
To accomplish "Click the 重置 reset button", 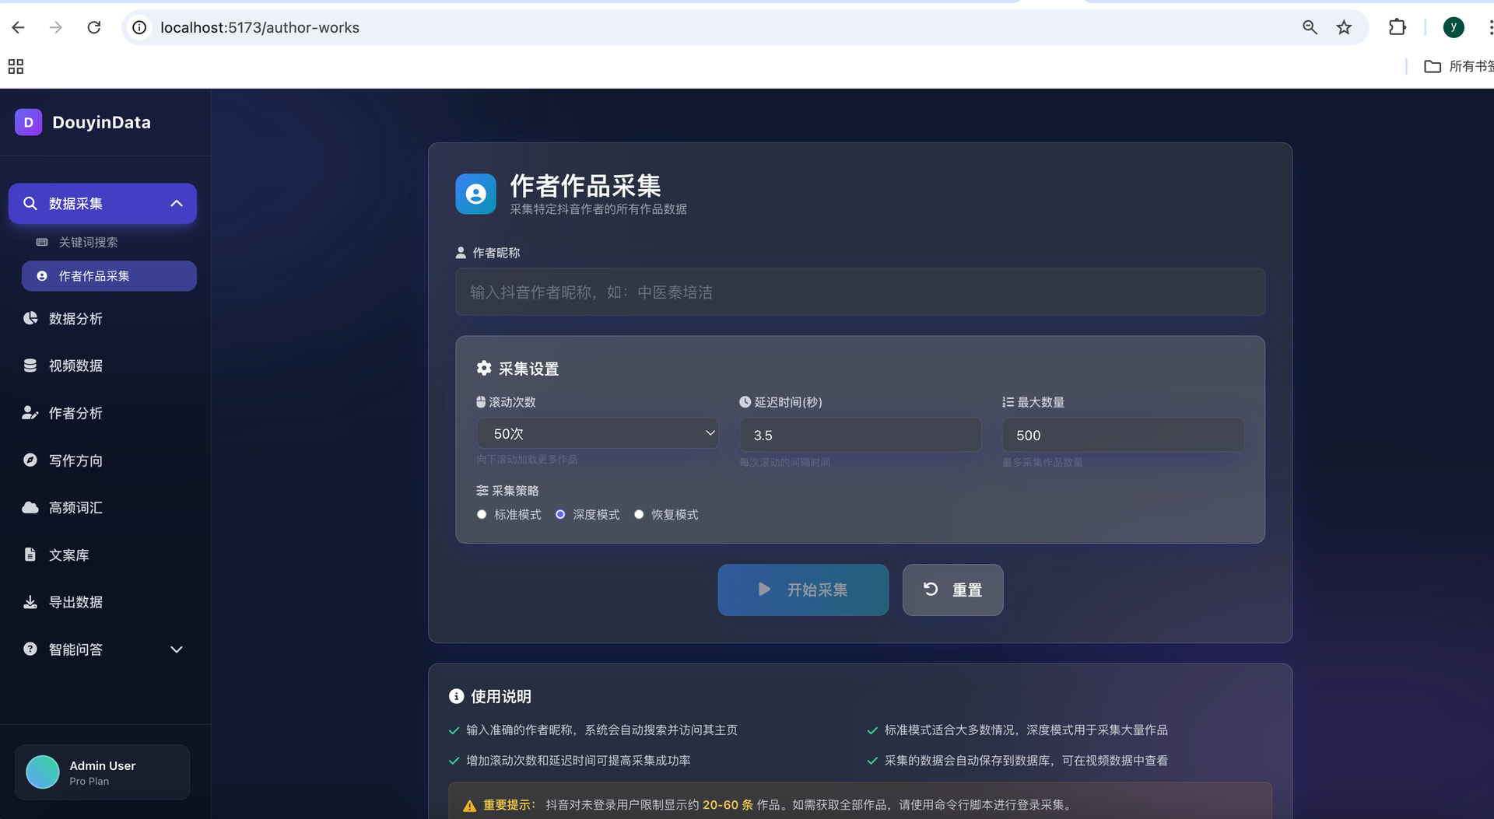I will [952, 590].
